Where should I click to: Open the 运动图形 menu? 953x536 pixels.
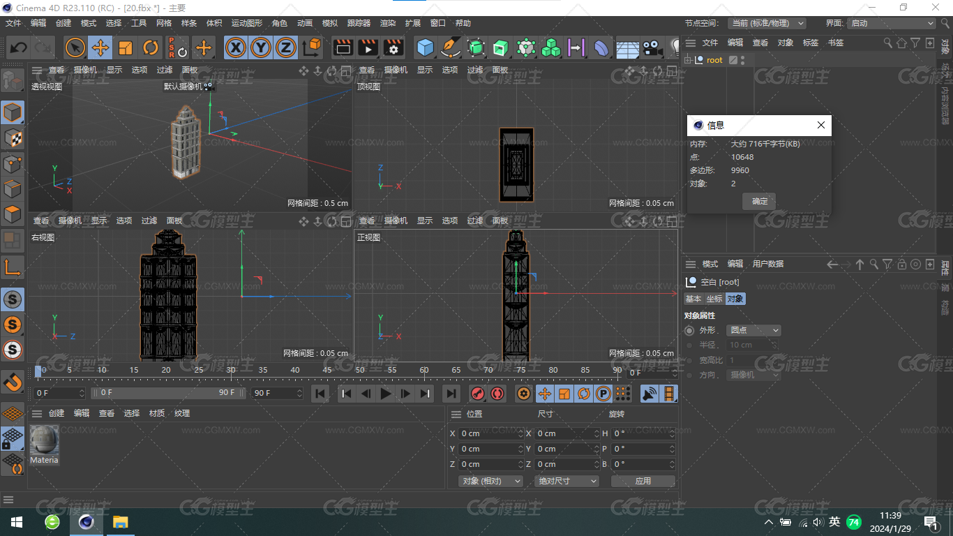(x=247, y=23)
